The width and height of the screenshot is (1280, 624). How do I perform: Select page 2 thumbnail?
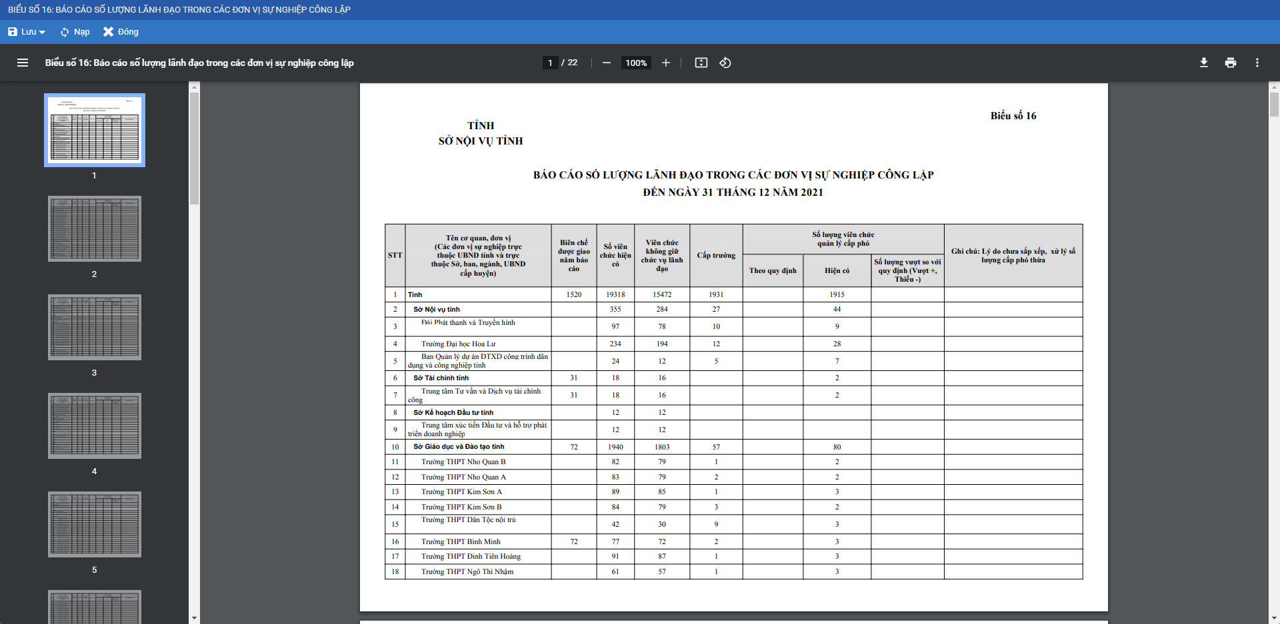(95, 228)
